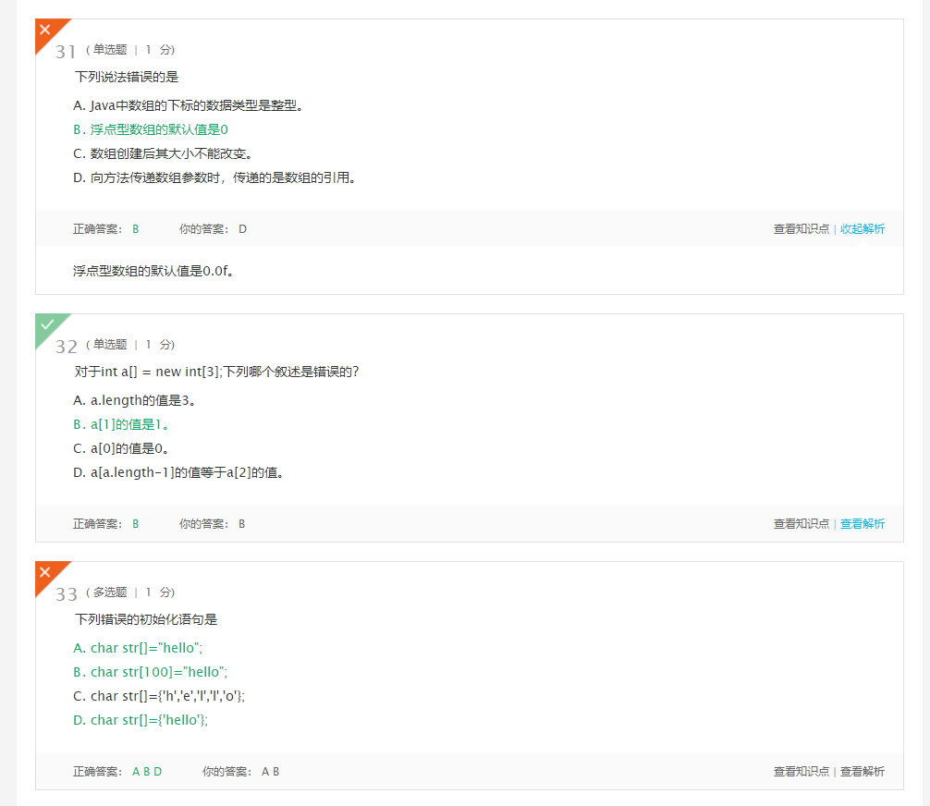Open 查看解析 for question 33
The image size is (930, 806).
pos(863,772)
